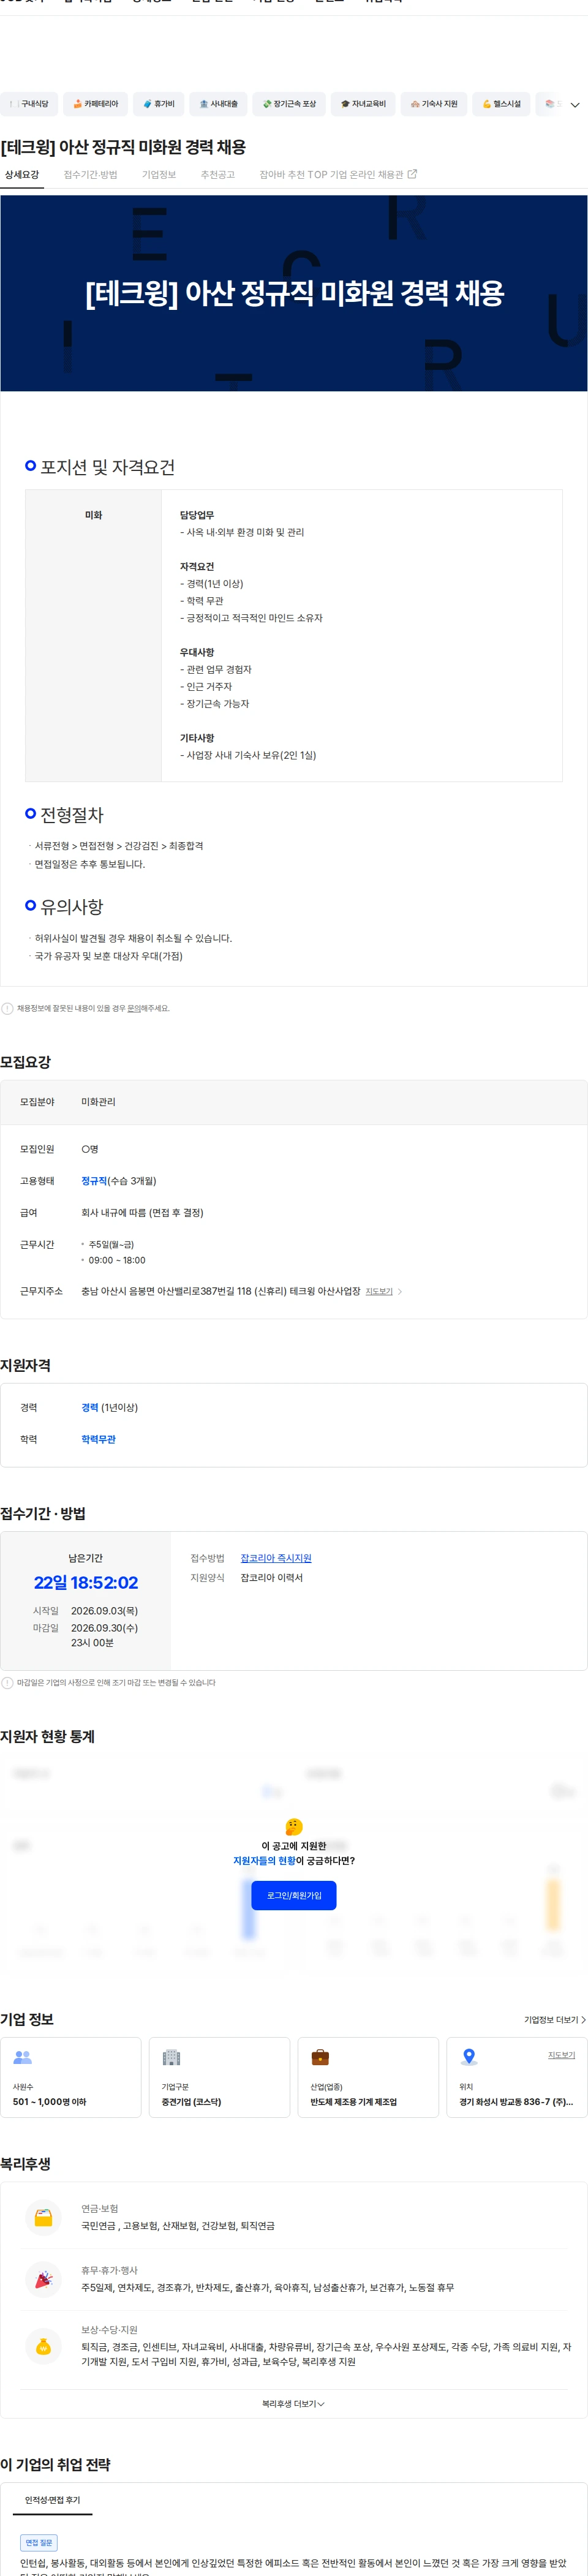588x2576 pixels.
Task: Click info icon beside 마감일 notice
Action: [7, 1683]
